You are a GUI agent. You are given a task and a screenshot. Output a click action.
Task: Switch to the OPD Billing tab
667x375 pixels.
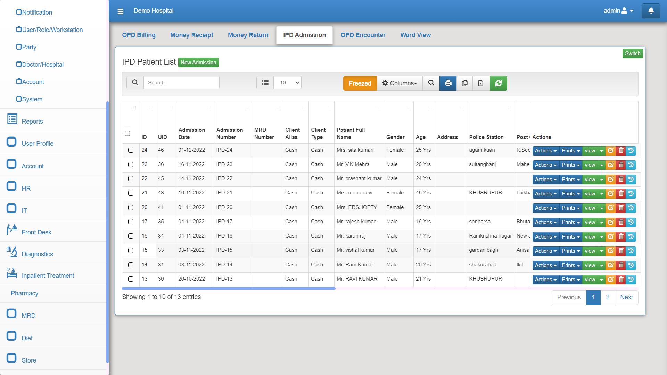pyautogui.click(x=139, y=35)
